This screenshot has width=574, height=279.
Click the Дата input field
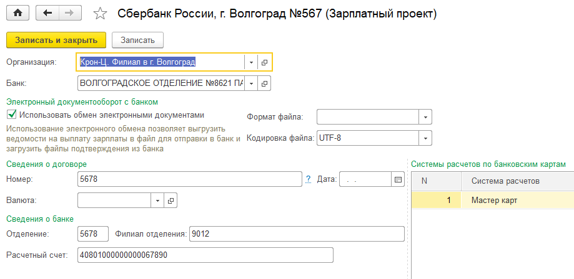click(365, 179)
